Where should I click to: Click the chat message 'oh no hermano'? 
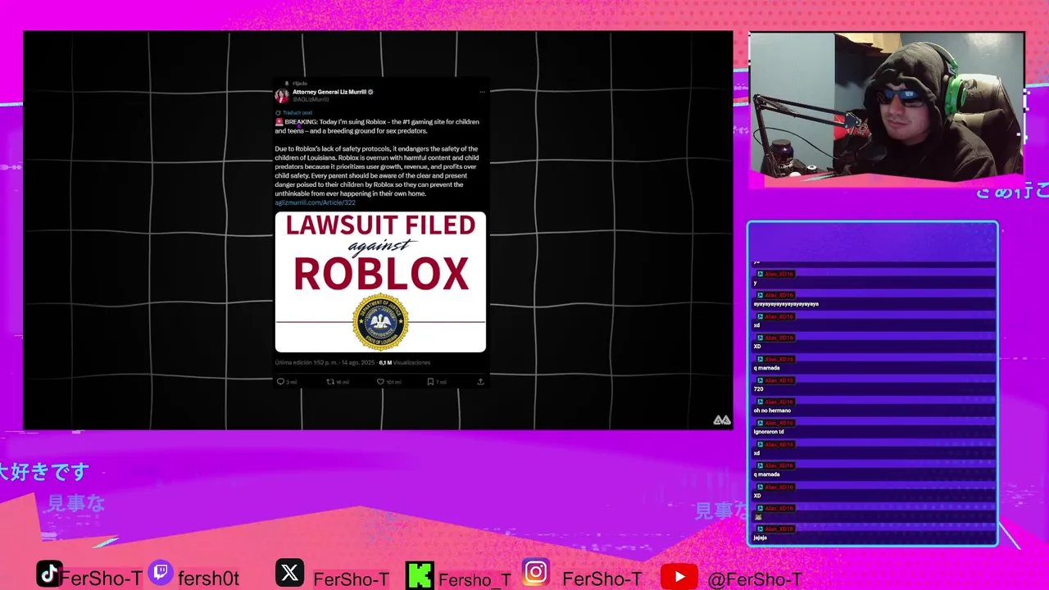pyautogui.click(x=772, y=411)
